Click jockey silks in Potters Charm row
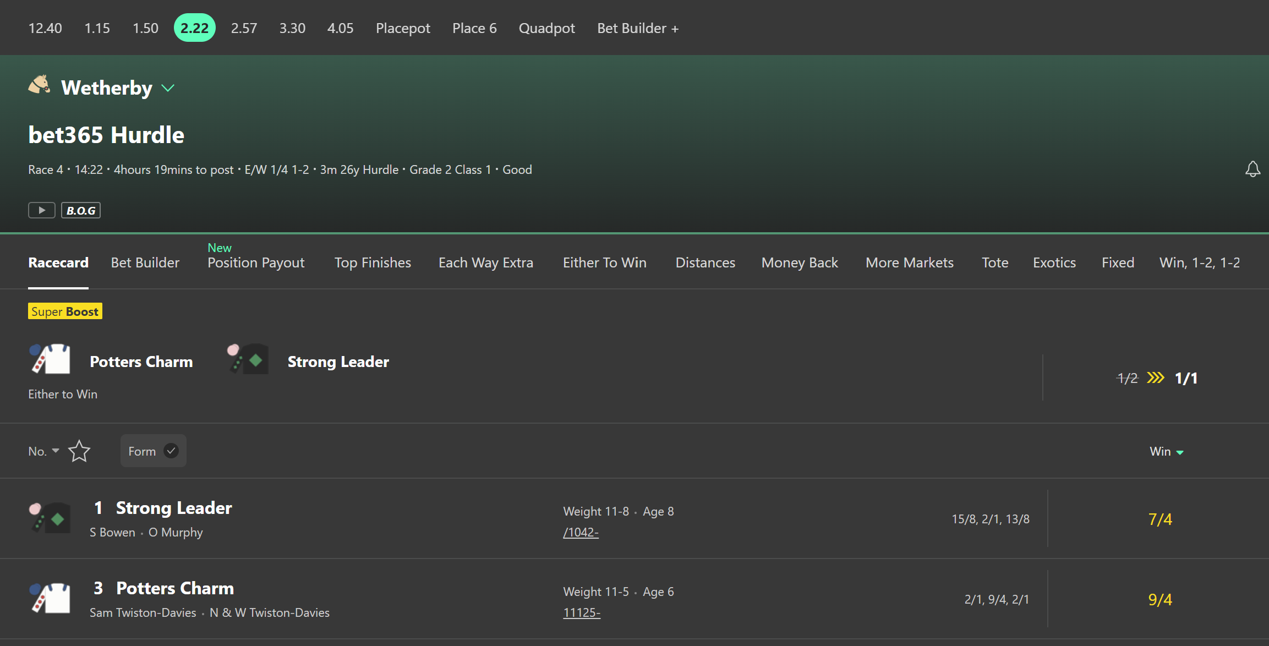This screenshot has width=1269, height=646. coord(50,598)
